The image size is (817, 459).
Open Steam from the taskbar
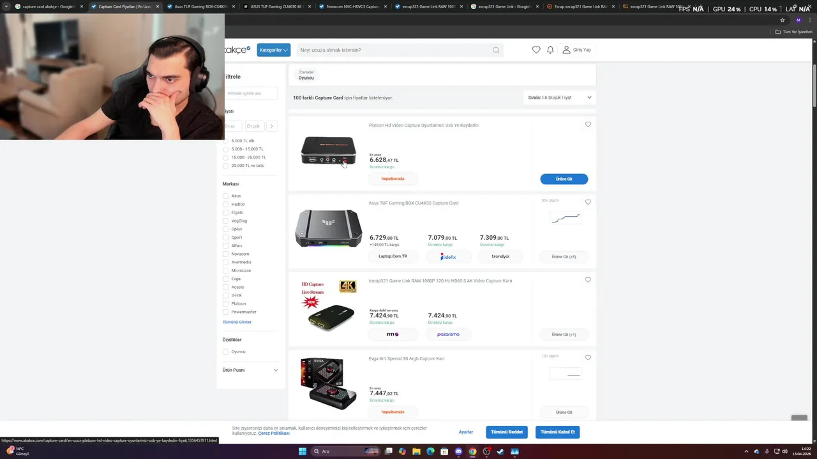tap(500, 451)
